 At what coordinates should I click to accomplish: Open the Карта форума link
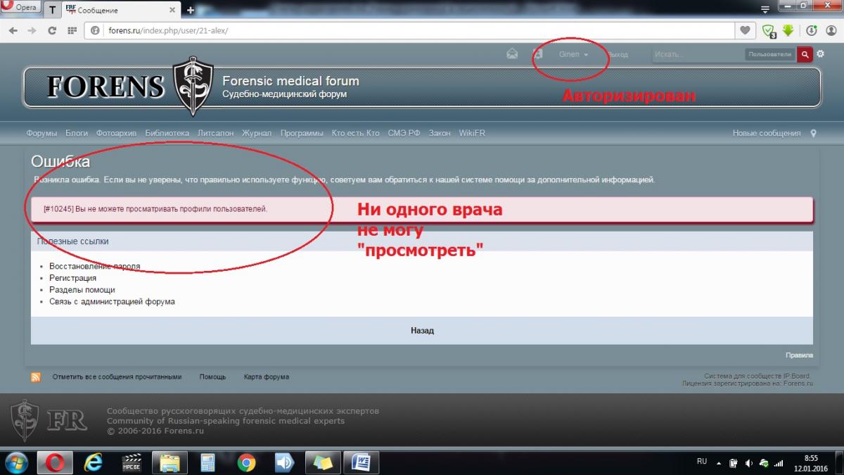(x=266, y=377)
